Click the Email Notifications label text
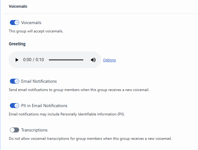 (39, 81)
